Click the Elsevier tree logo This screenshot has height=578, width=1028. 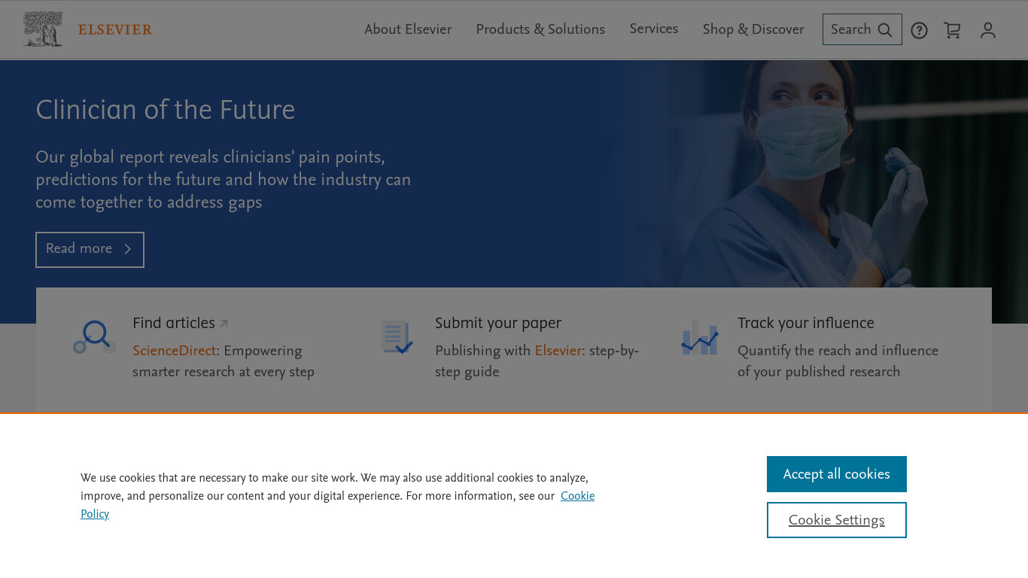[x=43, y=29]
